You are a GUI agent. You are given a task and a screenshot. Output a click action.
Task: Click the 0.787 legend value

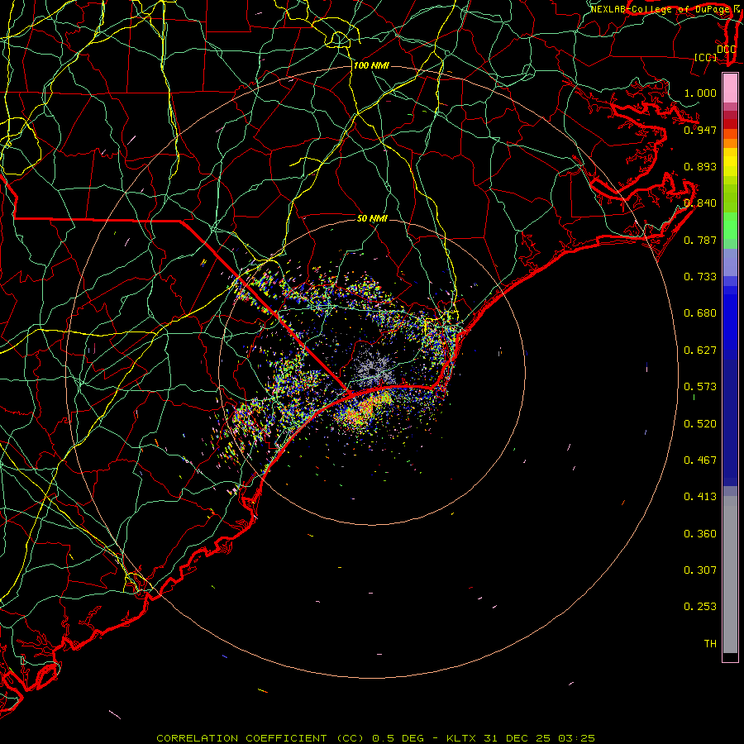click(700, 240)
